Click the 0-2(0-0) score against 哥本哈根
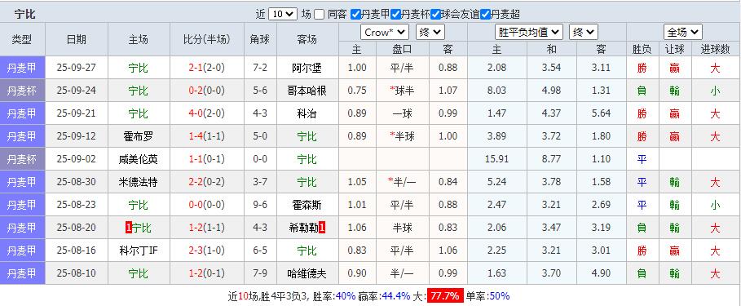This screenshot has height=306, width=741. click(207, 91)
